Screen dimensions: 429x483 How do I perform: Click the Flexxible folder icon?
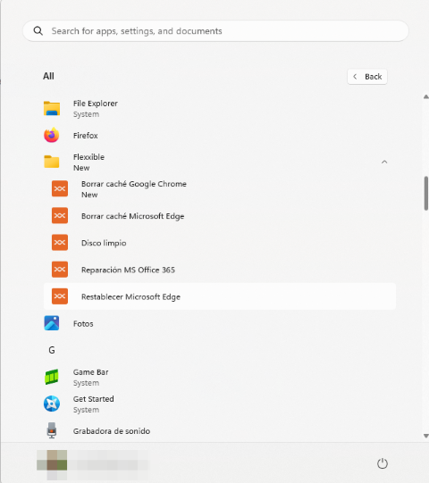pyautogui.click(x=52, y=162)
